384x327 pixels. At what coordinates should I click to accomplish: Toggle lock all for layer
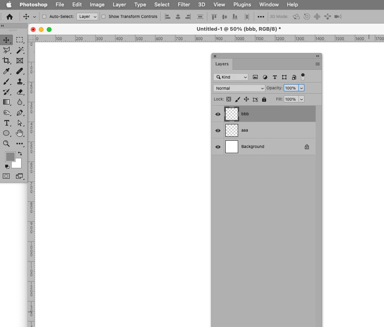[x=264, y=99]
